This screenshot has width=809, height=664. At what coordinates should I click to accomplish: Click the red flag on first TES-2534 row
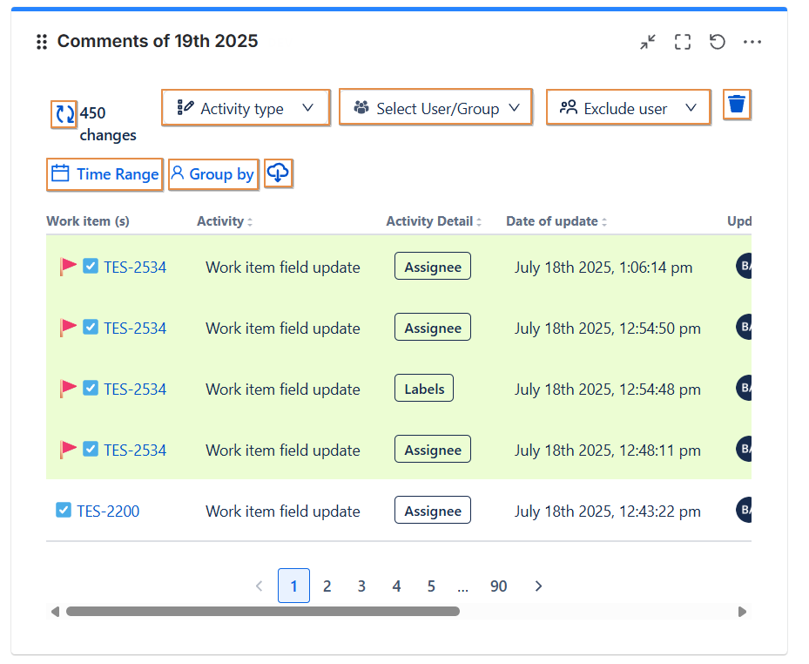pyautogui.click(x=69, y=266)
